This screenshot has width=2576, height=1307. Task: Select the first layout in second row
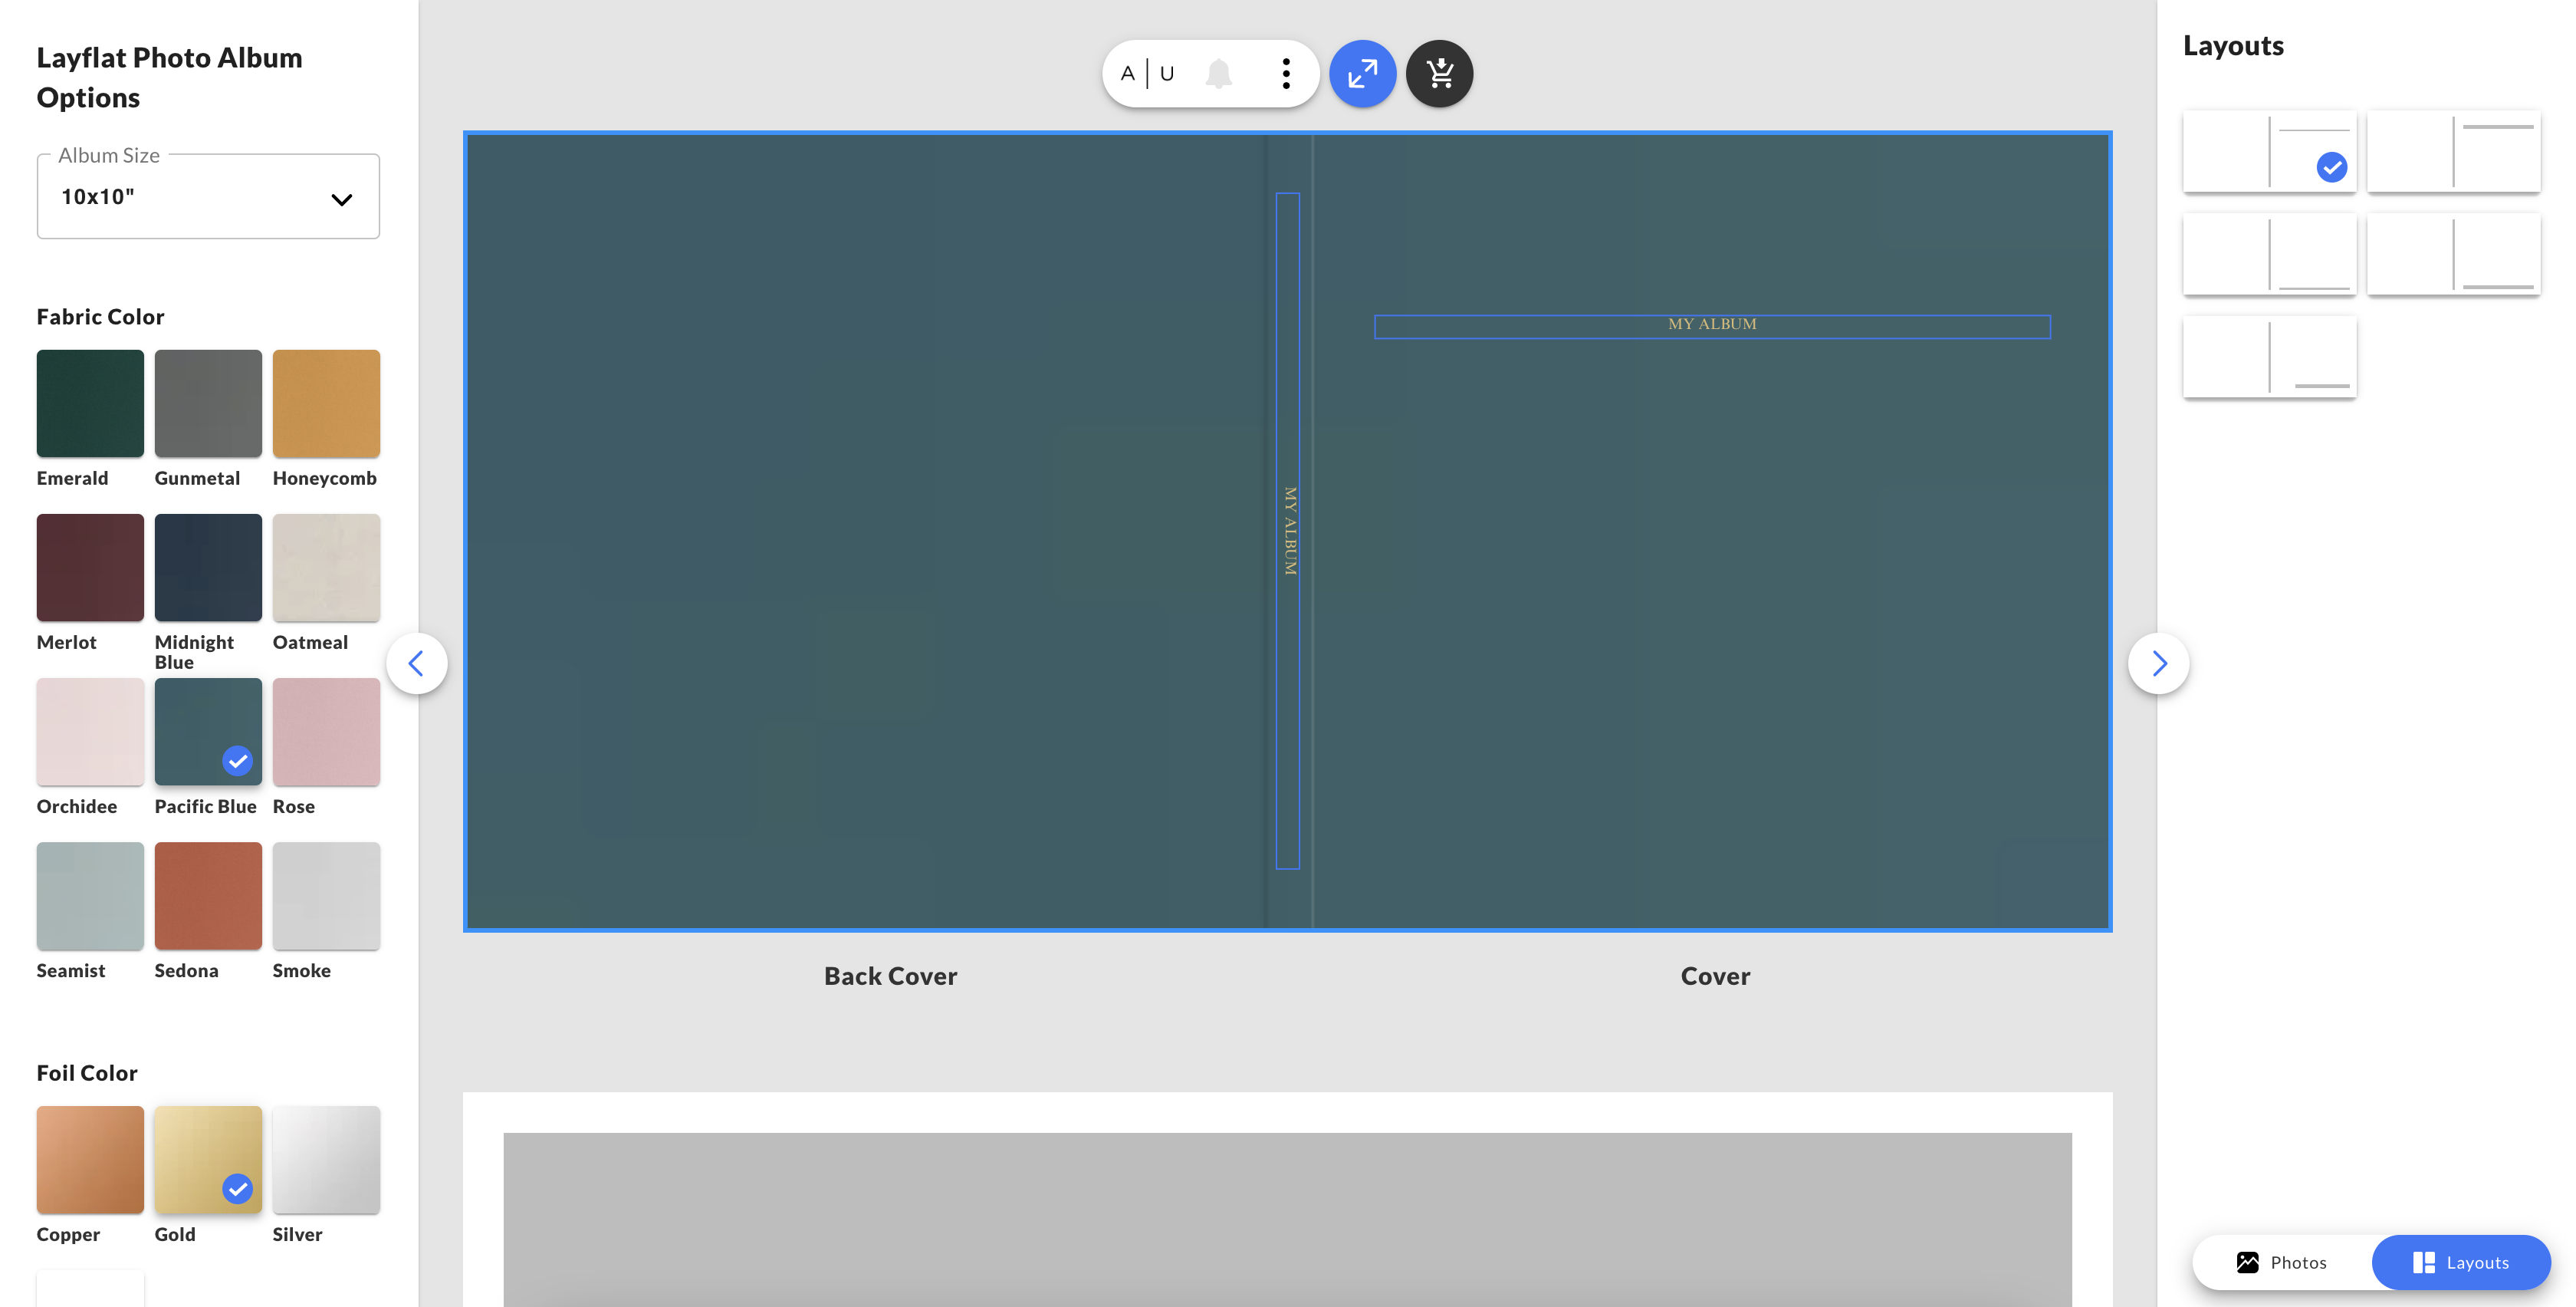[2269, 254]
